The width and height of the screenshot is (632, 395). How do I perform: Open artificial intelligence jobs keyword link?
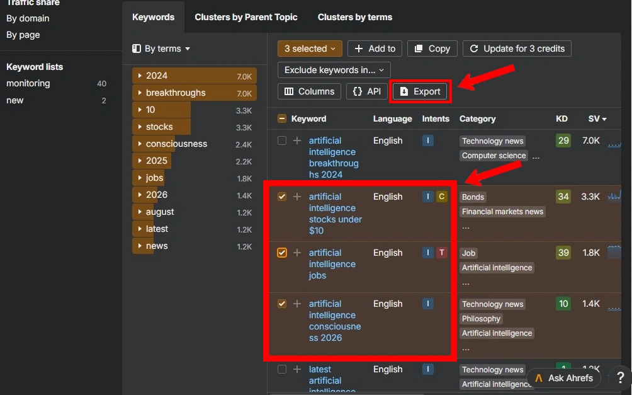click(x=332, y=264)
